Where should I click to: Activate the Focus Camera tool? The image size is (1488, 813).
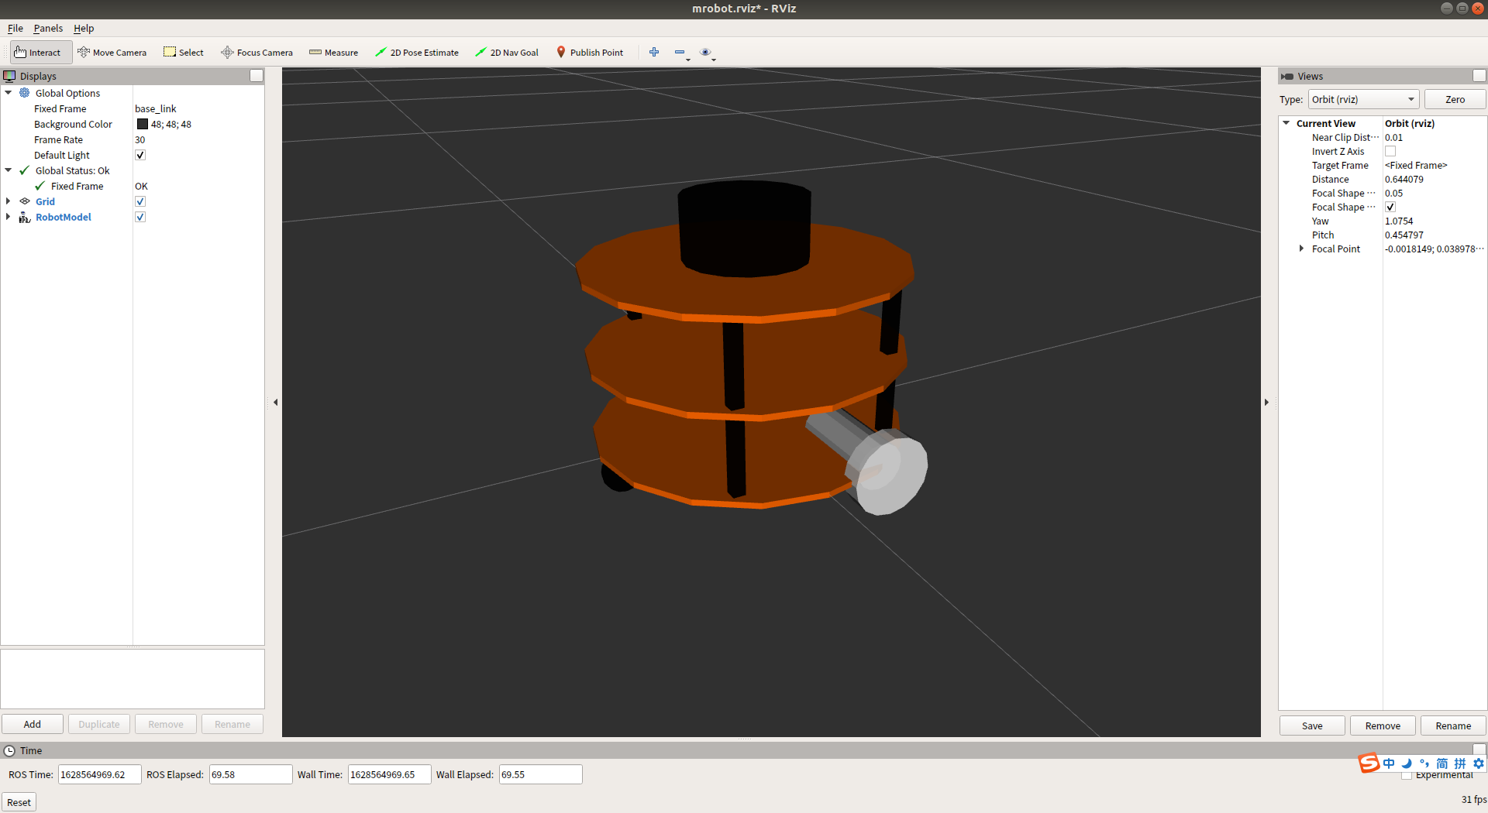[x=257, y=53]
